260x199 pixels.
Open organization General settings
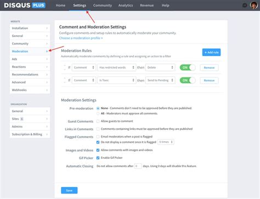pyautogui.click(x=30, y=111)
